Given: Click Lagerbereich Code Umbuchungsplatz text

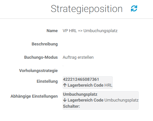Looking at the screenshot, I should pyautogui.click(x=103, y=100).
